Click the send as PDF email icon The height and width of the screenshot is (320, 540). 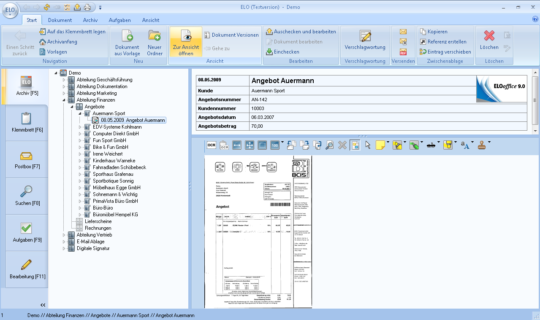(x=403, y=52)
